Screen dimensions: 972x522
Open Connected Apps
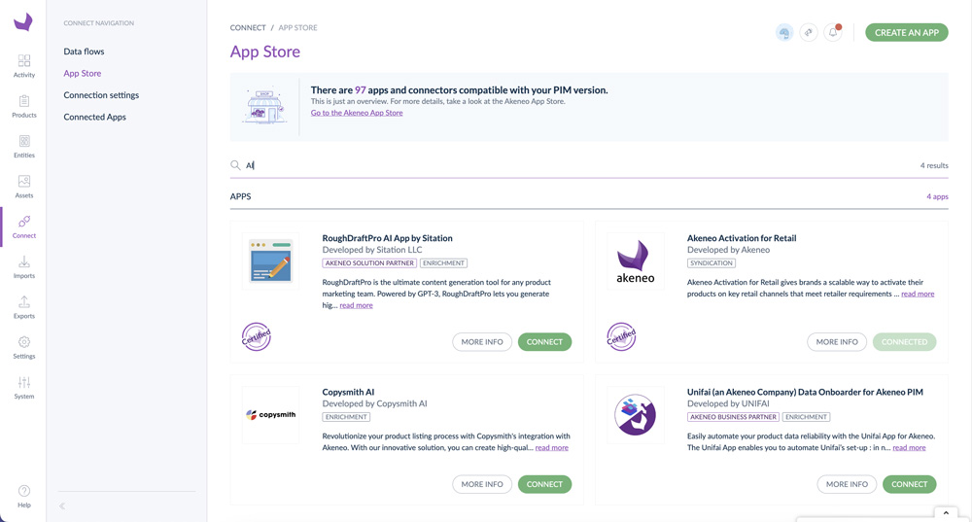point(94,117)
